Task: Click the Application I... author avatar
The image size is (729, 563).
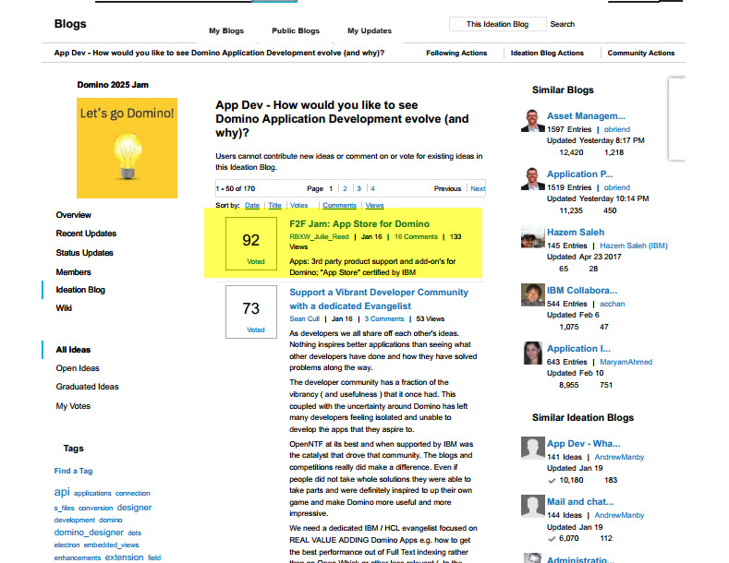Action: pos(533,353)
